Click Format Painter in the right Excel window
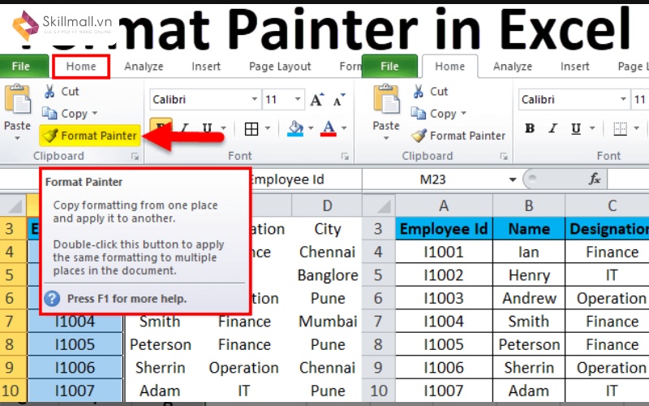 click(x=458, y=136)
